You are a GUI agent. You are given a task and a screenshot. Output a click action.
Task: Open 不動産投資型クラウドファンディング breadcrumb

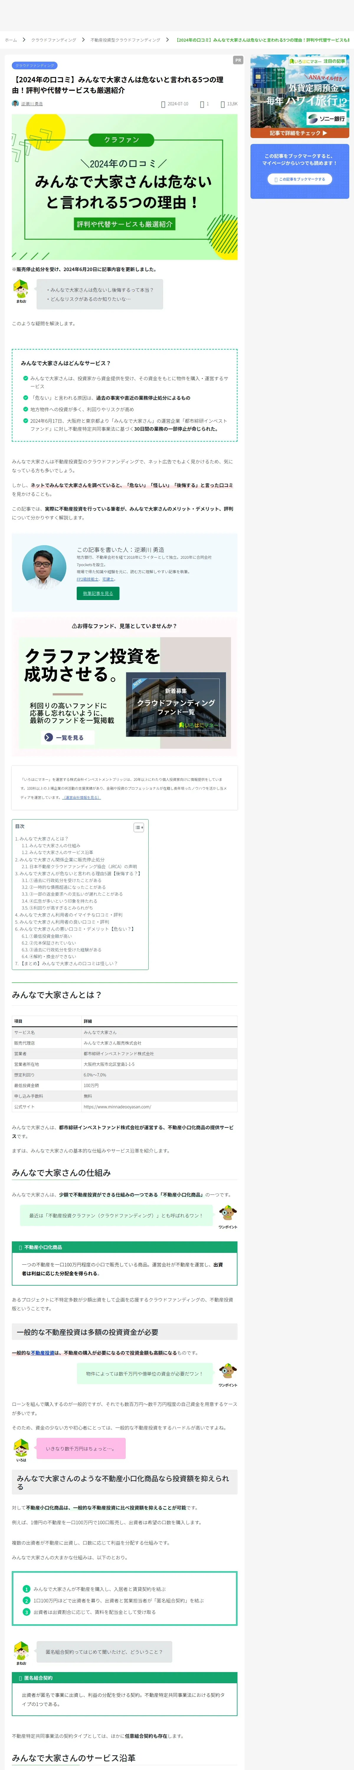(125, 40)
